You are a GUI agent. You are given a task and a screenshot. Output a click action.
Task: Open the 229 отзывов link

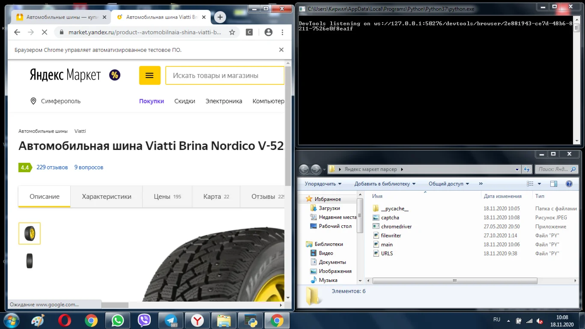52,167
